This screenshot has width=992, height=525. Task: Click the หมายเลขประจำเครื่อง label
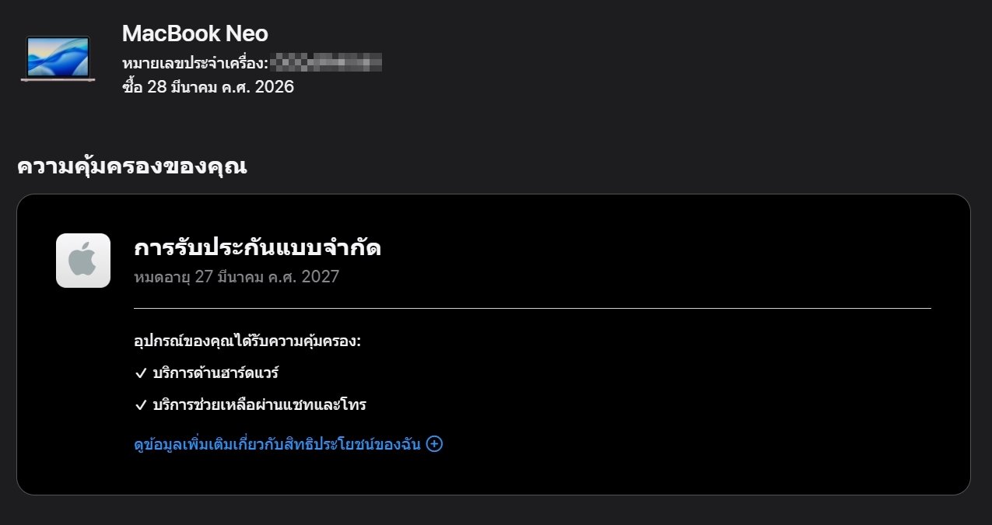[195, 62]
